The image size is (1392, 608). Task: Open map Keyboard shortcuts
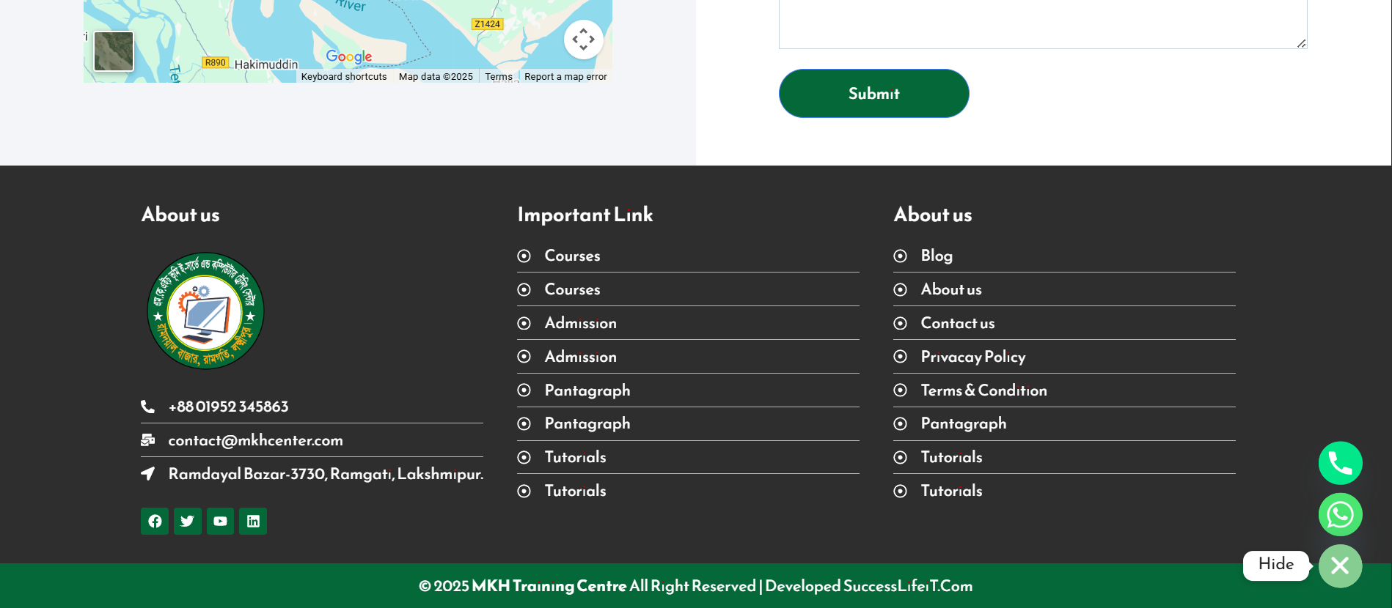343,77
